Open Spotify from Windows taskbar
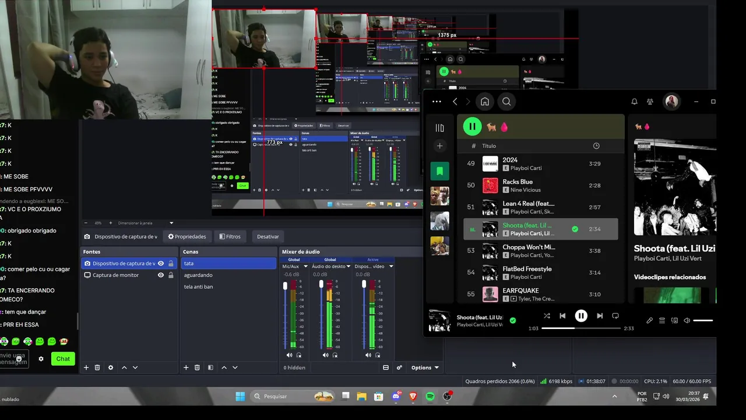Image resolution: width=746 pixels, height=420 pixels. (430, 396)
